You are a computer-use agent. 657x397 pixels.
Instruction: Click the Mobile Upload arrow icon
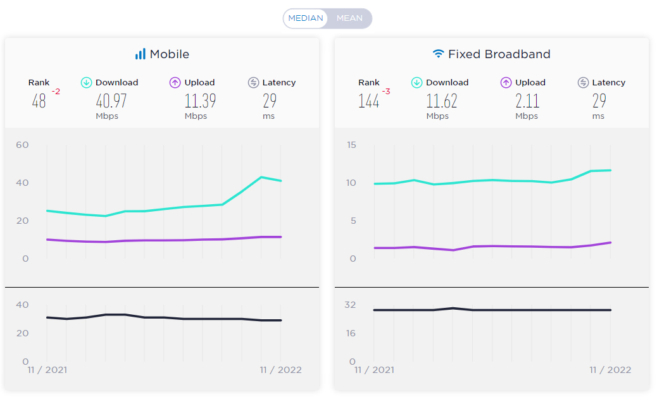click(175, 82)
